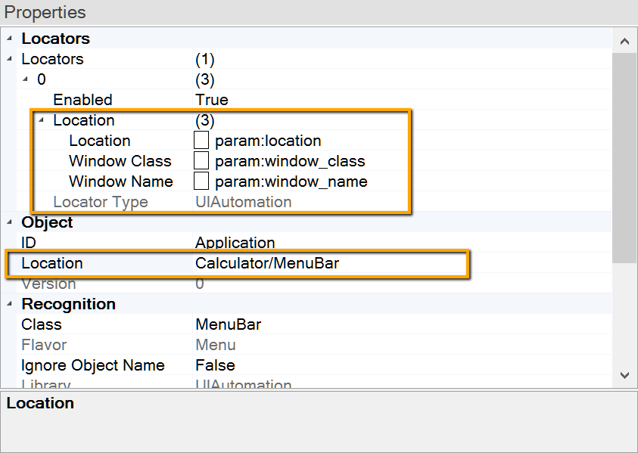
Task: Click the True value of Enabled
Action: [211, 100]
